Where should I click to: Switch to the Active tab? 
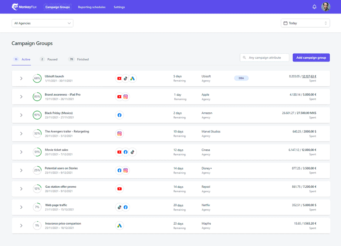(x=21, y=59)
